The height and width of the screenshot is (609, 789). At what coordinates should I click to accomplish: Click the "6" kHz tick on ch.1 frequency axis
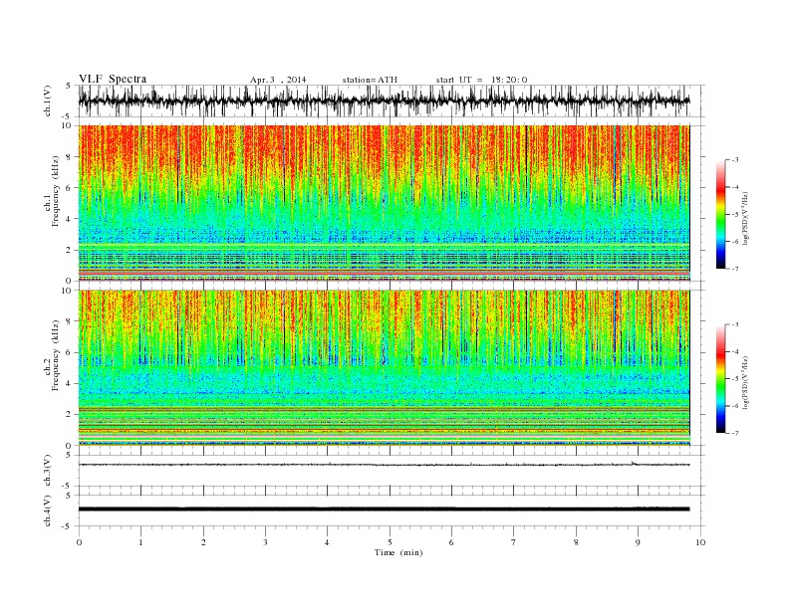point(70,188)
